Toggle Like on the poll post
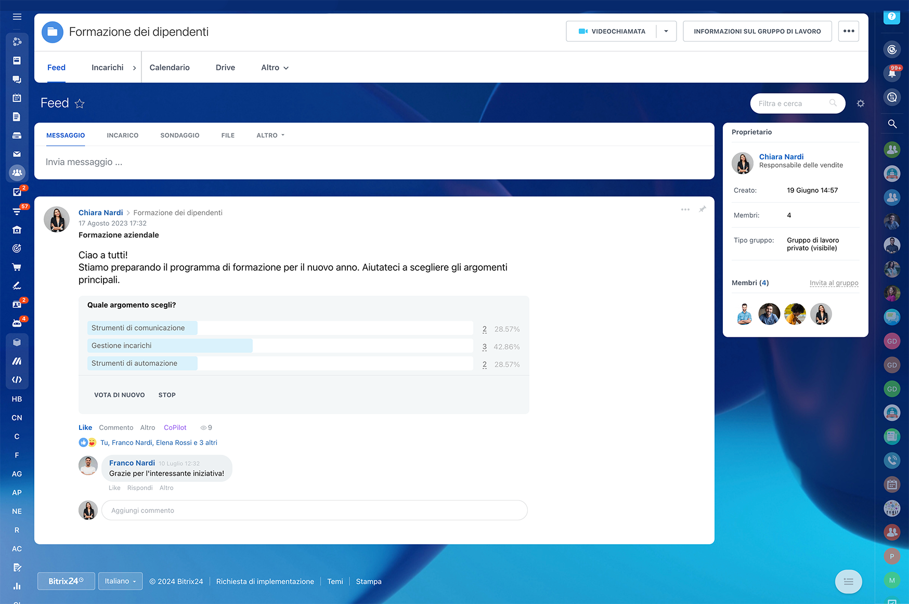Screen dimensions: 909x604 (85, 428)
